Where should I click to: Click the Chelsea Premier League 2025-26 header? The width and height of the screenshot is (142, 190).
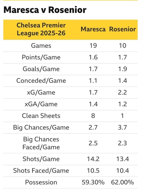coord(41,29)
